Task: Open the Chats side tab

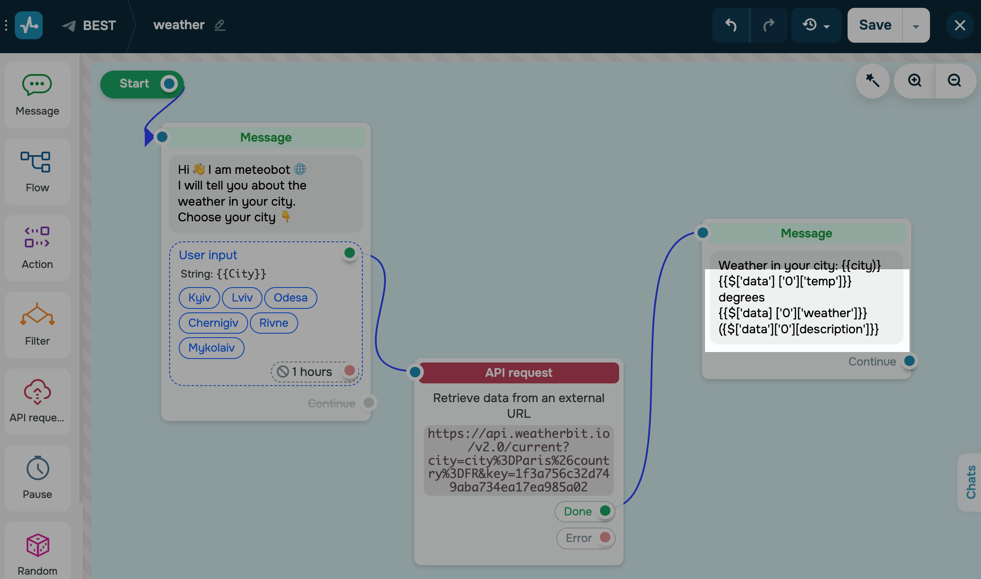Action: point(971,482)
